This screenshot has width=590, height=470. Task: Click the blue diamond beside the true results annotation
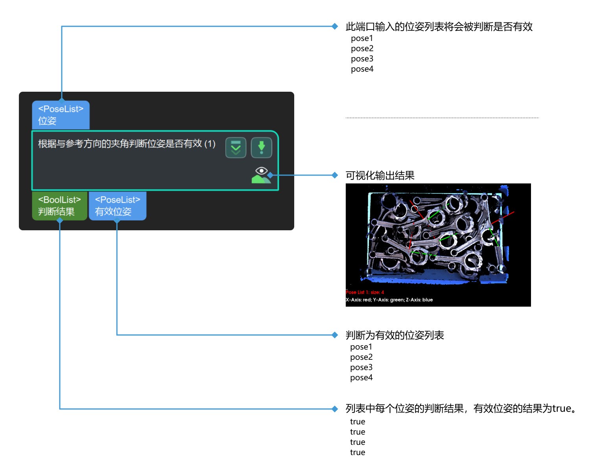click(335, 409)
